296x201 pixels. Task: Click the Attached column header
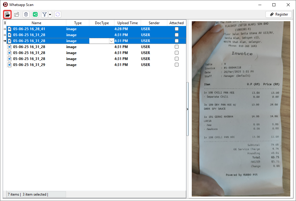click(x=177, y=23)
